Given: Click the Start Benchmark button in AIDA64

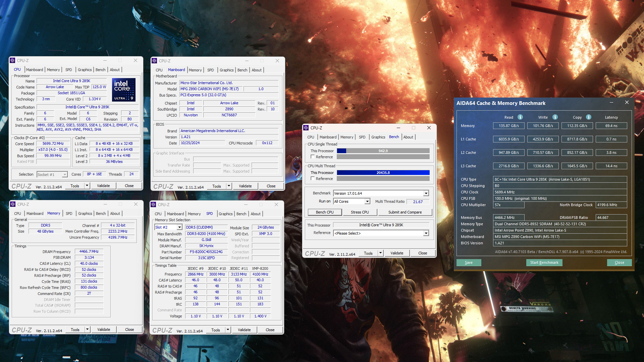Looking at the screenshot, I should click(x=544, y=262).
